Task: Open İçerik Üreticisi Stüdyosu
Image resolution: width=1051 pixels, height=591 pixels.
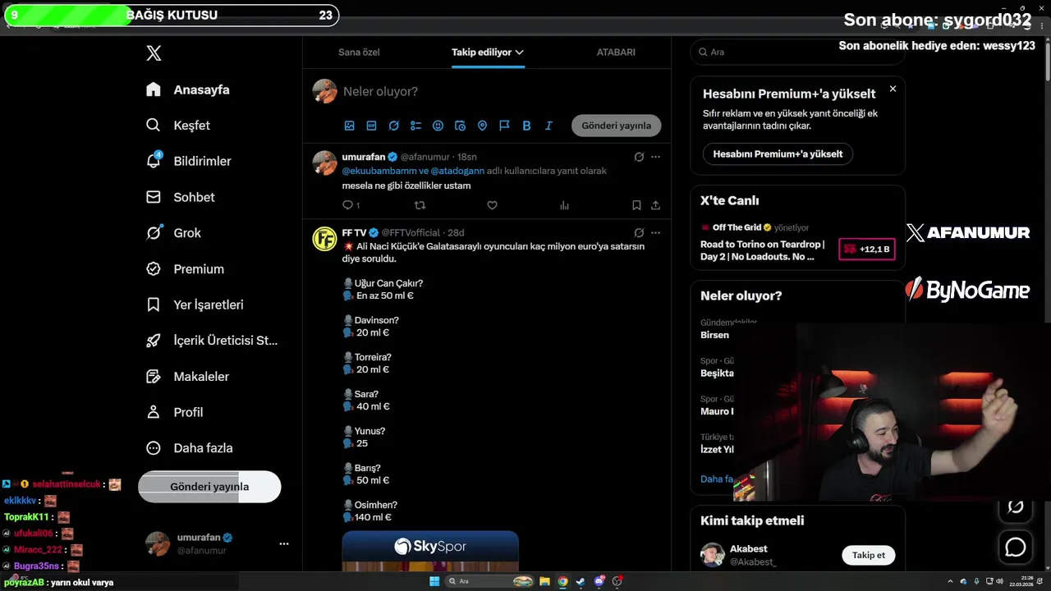Action: [212, 341]
